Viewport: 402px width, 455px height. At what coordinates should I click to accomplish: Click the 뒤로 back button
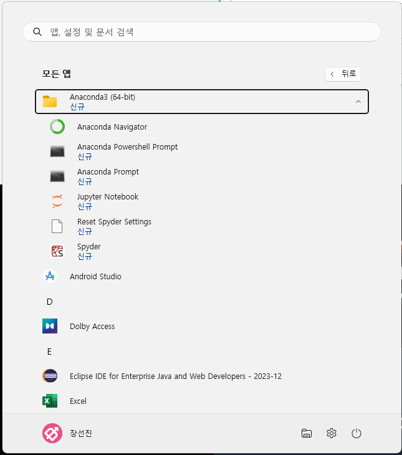[343, 74]
